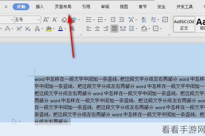The height and width of the screenshot is (136, 205).
Task: Open the font dialog launcher
Action: [x=80, y=34]
